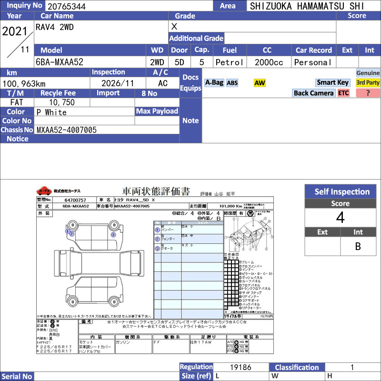The height and width of the screenshot is (381, 381).
Task: Select Inquiry No value 20765344
Action: point(67,6)
